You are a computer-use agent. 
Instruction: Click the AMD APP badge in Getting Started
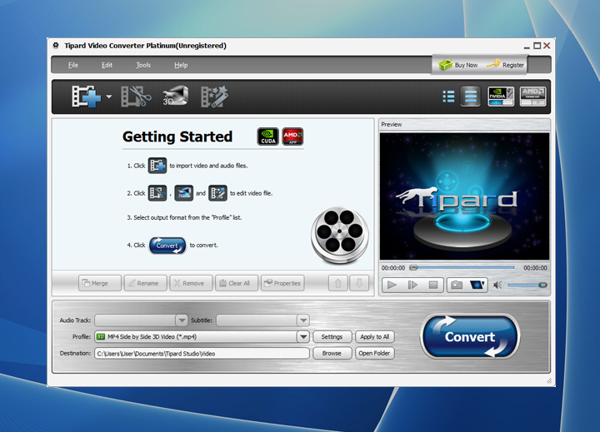click(292, 137)
